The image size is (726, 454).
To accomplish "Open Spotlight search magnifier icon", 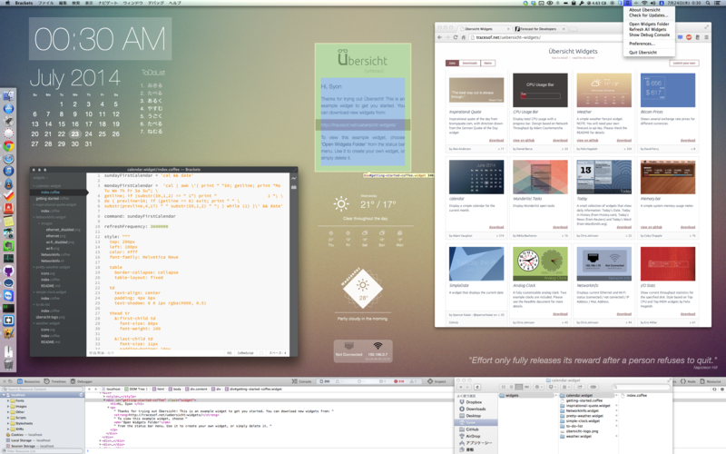I will pos(708,3).
